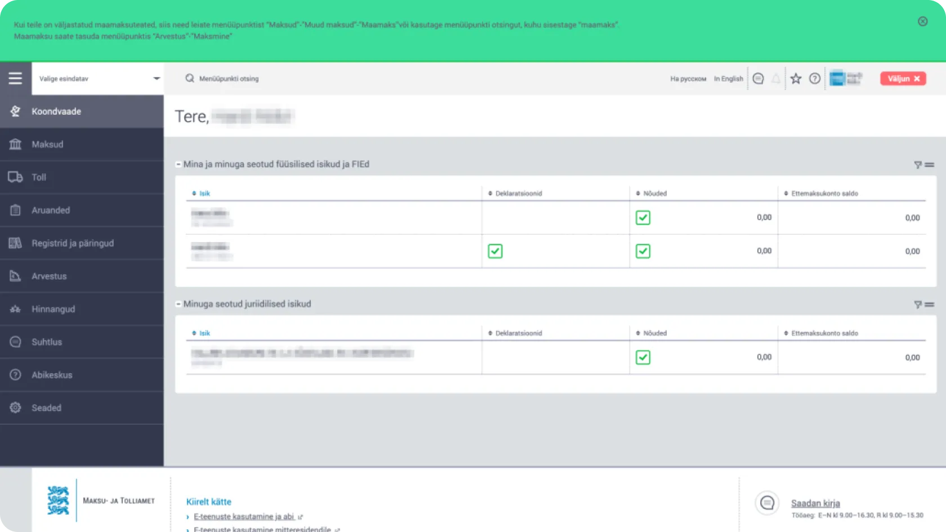946x532 pixels.
Task: Click the notifications bell icon
Action: tap(776, 79)
